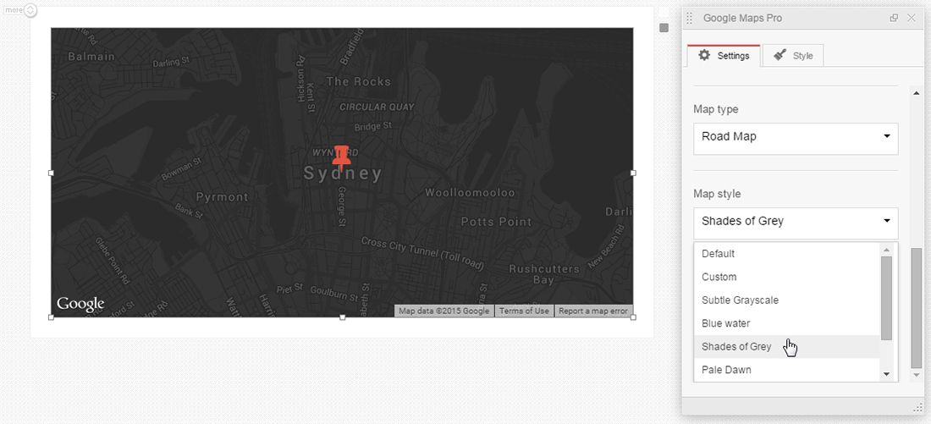This screenshot has width=931, height=424.
Task: Click the red pushpin marker on Sydney
Action: click(x=340, y=158)
